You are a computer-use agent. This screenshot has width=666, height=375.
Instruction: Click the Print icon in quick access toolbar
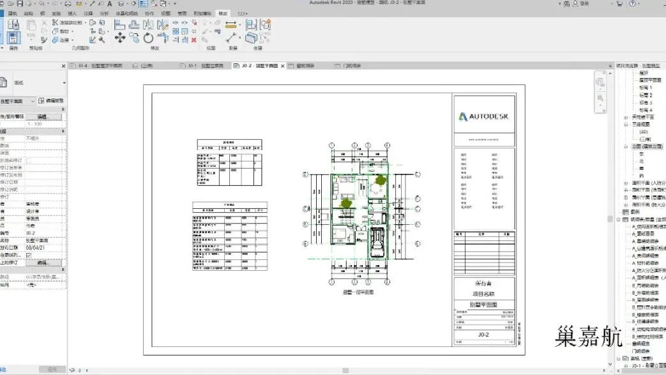coord(68,4)
